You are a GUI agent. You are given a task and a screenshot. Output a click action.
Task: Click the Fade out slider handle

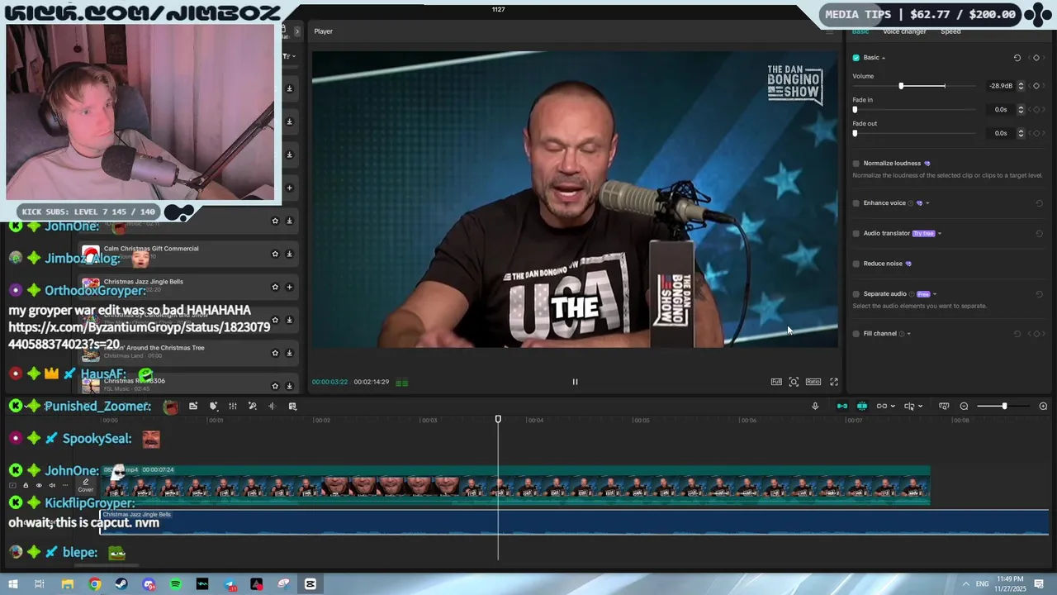(855, 133)
